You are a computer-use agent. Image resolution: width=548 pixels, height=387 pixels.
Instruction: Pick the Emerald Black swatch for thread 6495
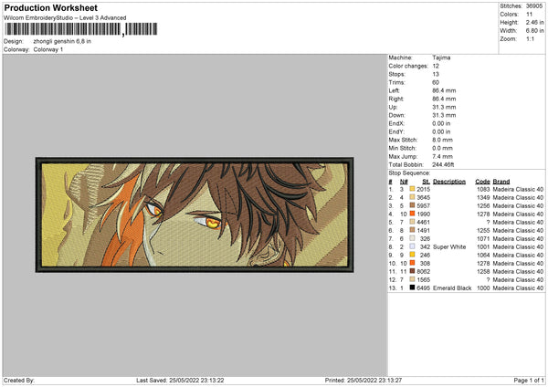[x=413, y=288]
